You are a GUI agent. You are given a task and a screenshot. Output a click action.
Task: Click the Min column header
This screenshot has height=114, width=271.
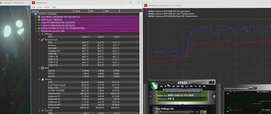click(x=96, y=11)
